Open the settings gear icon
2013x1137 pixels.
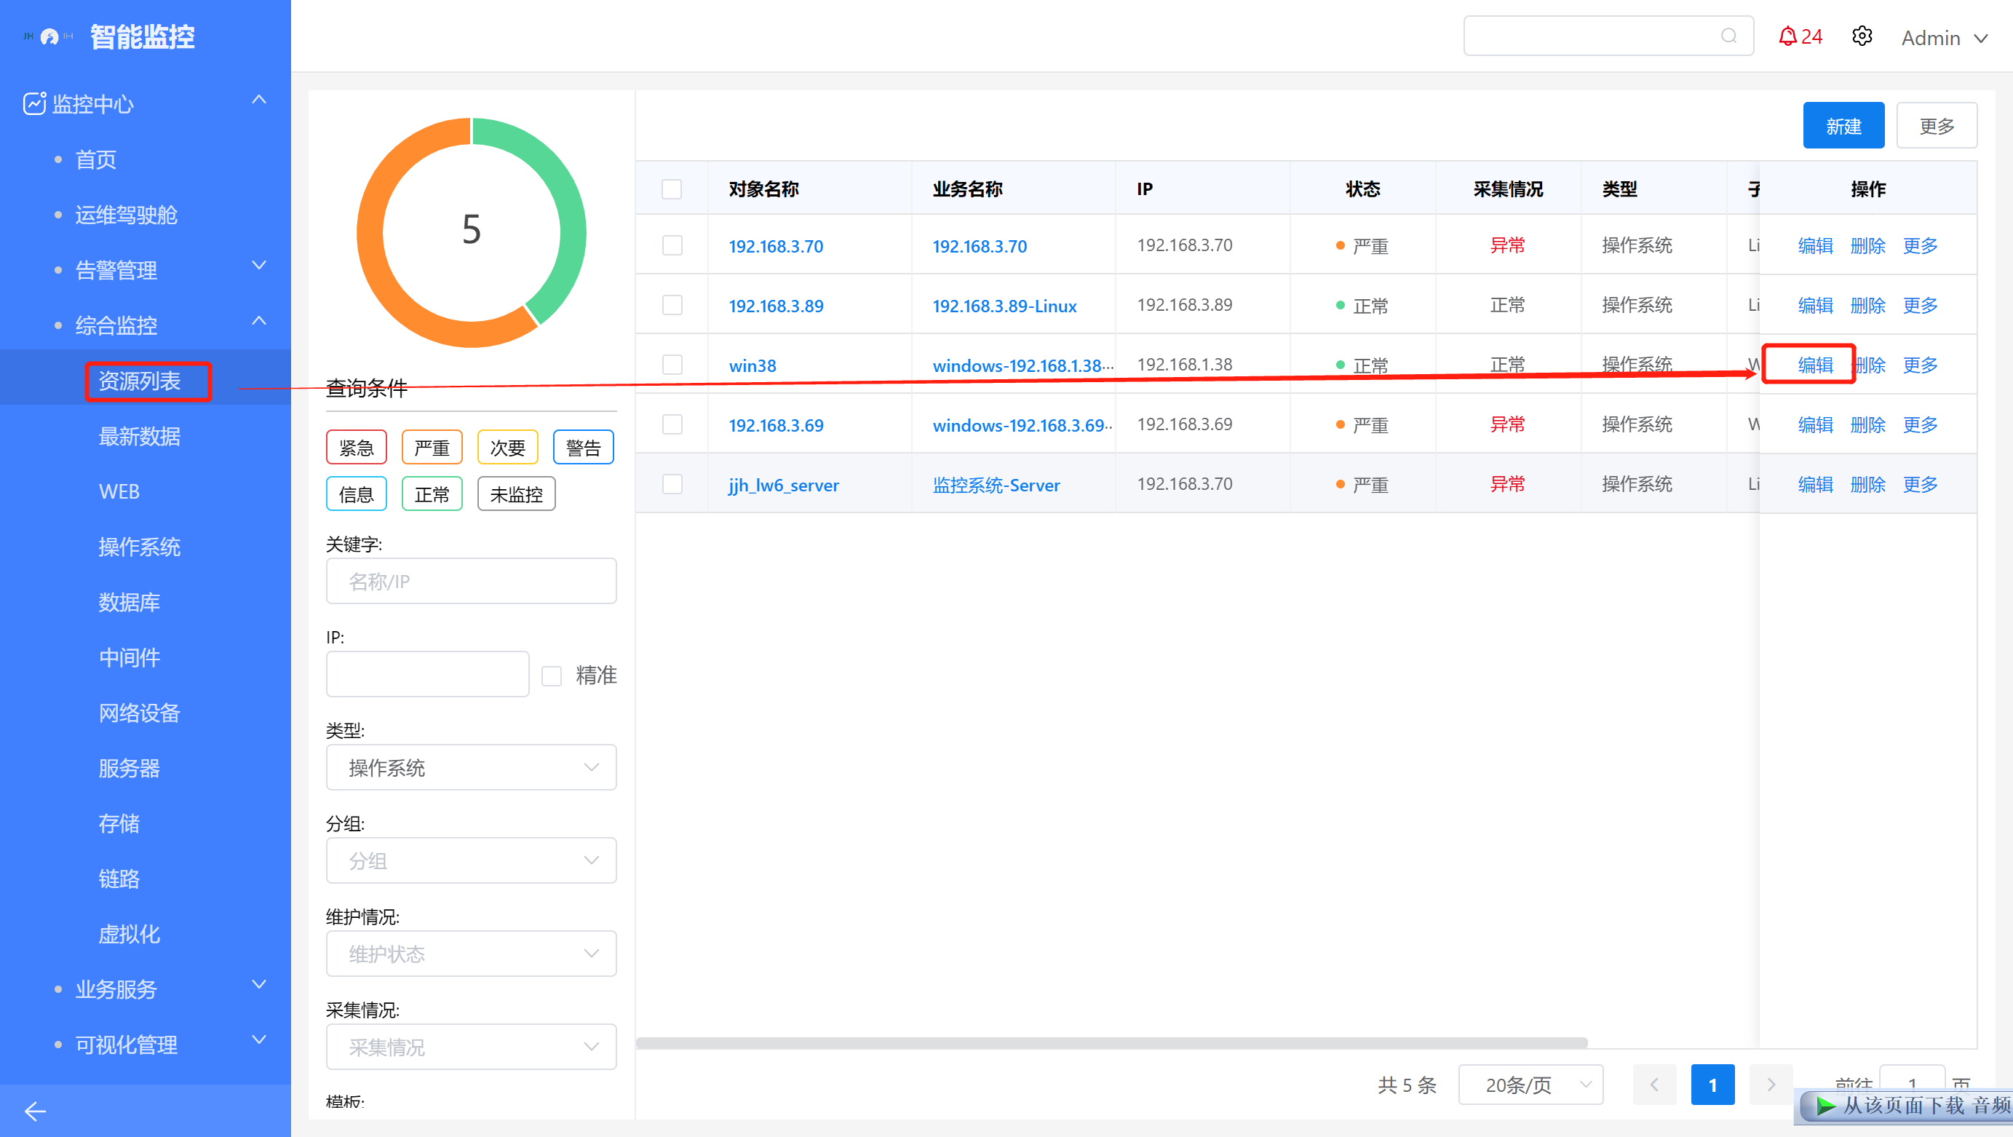(x=1862, y=36)
